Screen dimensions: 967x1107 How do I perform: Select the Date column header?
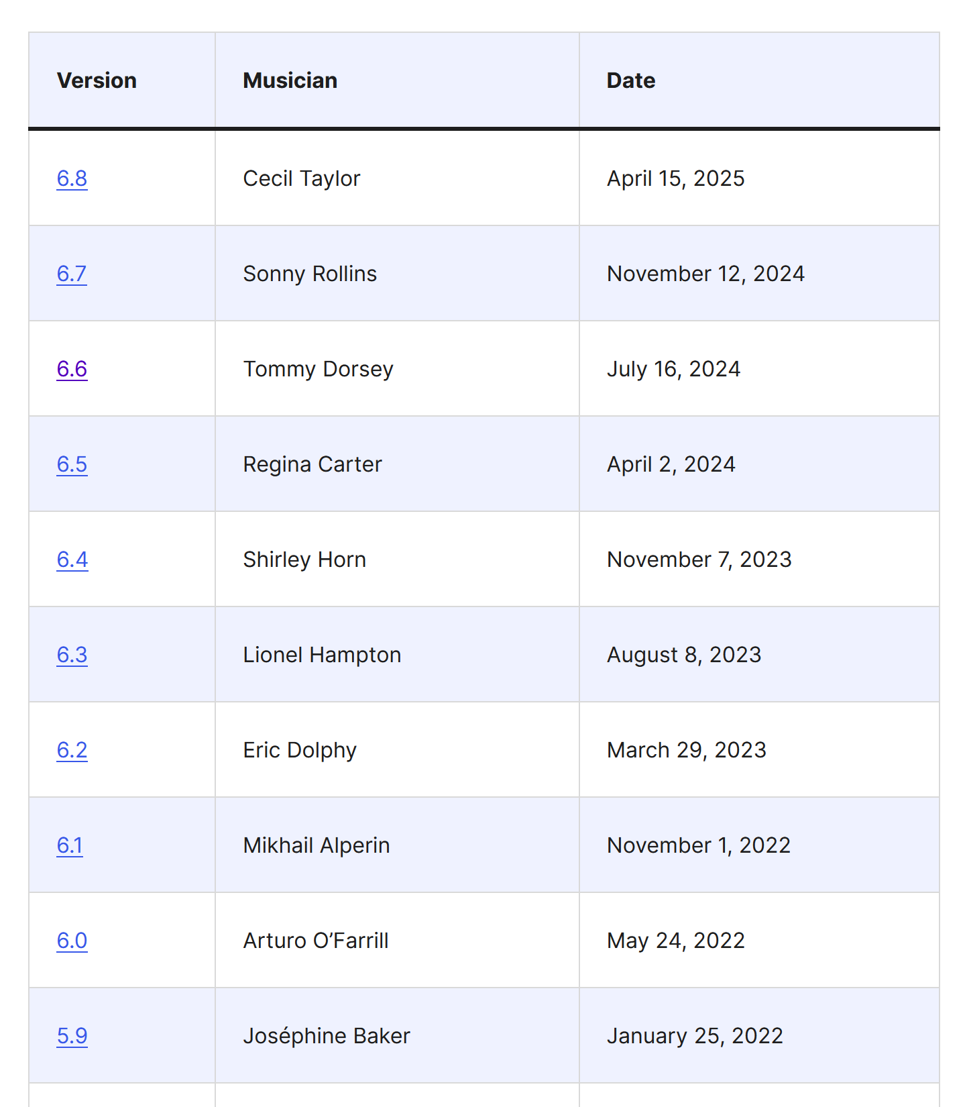(759, 81)
